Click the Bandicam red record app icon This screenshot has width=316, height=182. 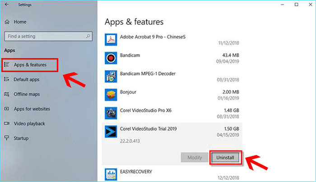click(111, 58)
